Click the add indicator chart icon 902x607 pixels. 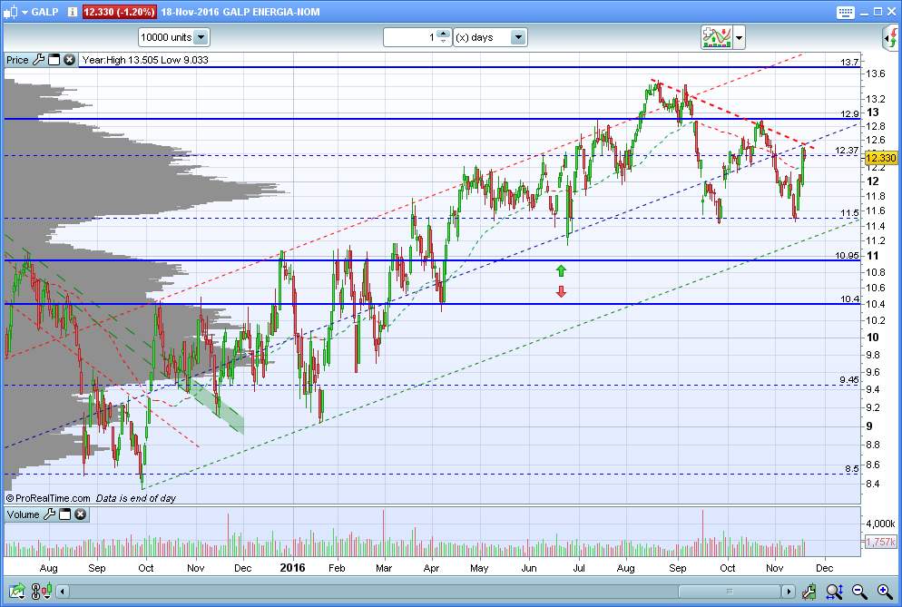click(x=716, y=37)
